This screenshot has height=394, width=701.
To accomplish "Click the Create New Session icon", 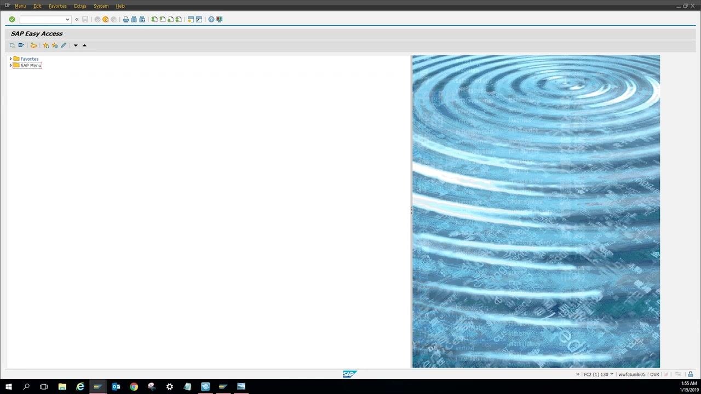I will (191, 19).
